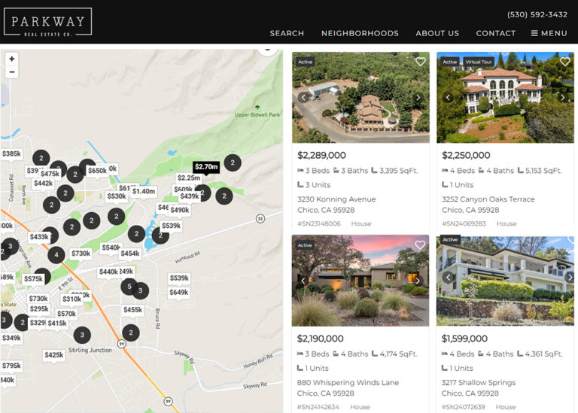This screenshot has width=578, height=413.
Task: Go to the SEARCH page
Action: pos(287,33)
